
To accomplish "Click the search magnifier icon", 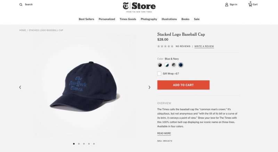I will coord(21,5).
